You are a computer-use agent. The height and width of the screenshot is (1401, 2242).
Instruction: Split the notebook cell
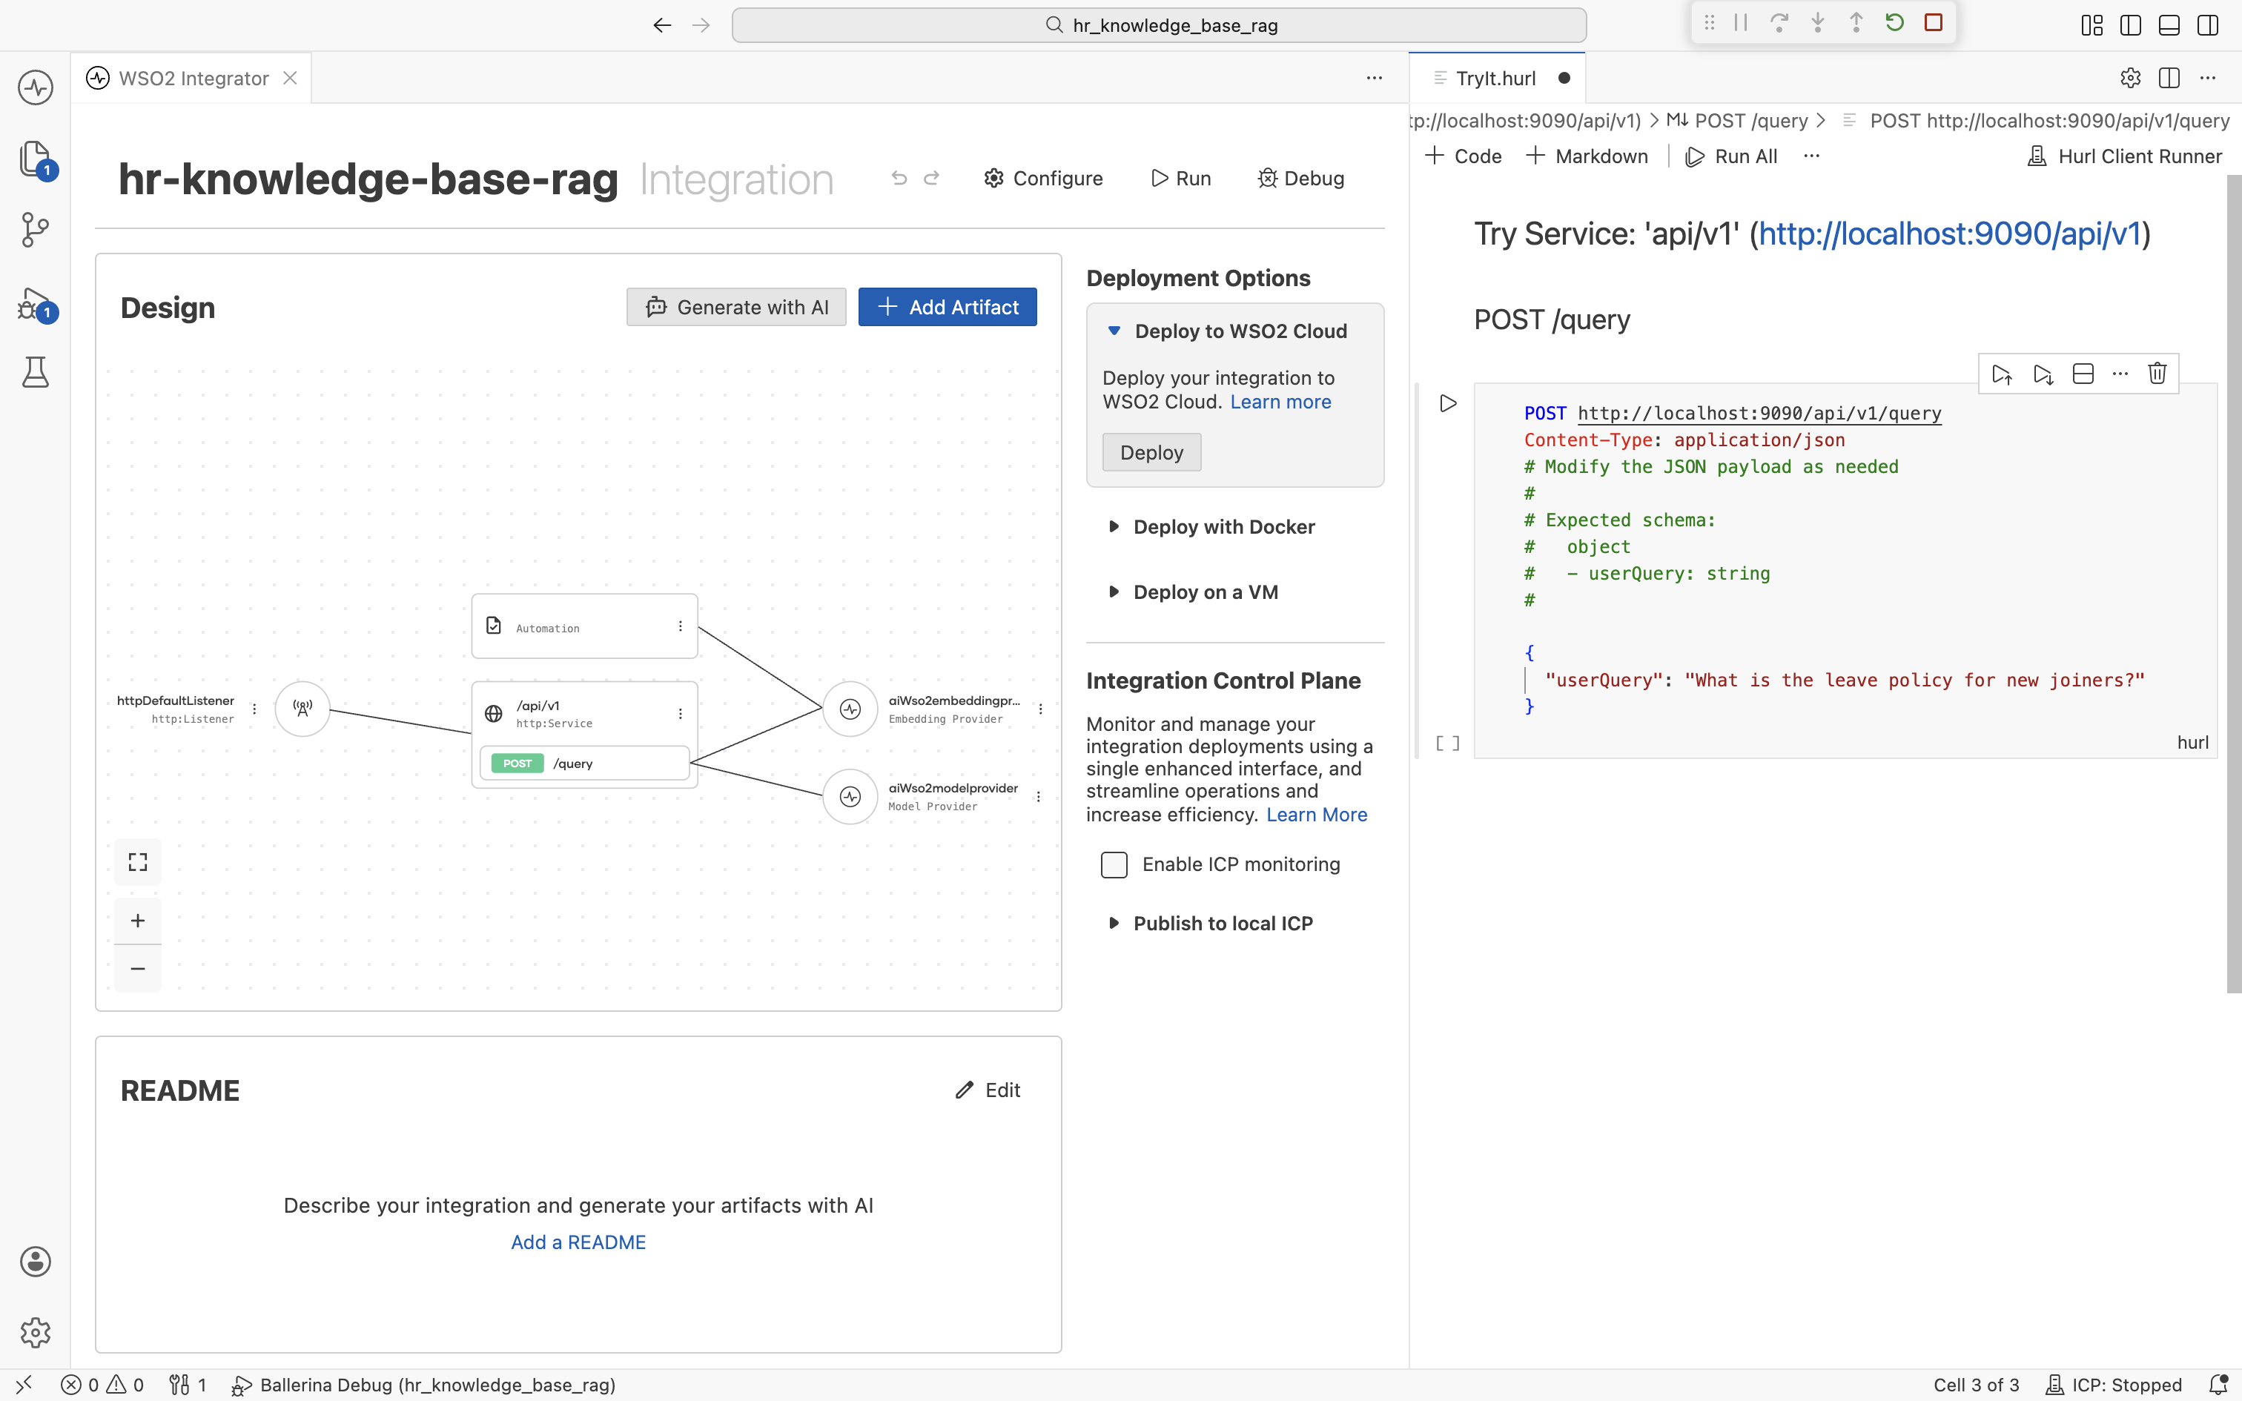click(x=2083, y=374)
